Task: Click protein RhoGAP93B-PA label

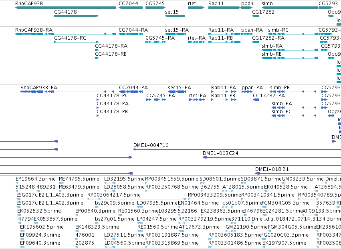Action: coord(39,88)
